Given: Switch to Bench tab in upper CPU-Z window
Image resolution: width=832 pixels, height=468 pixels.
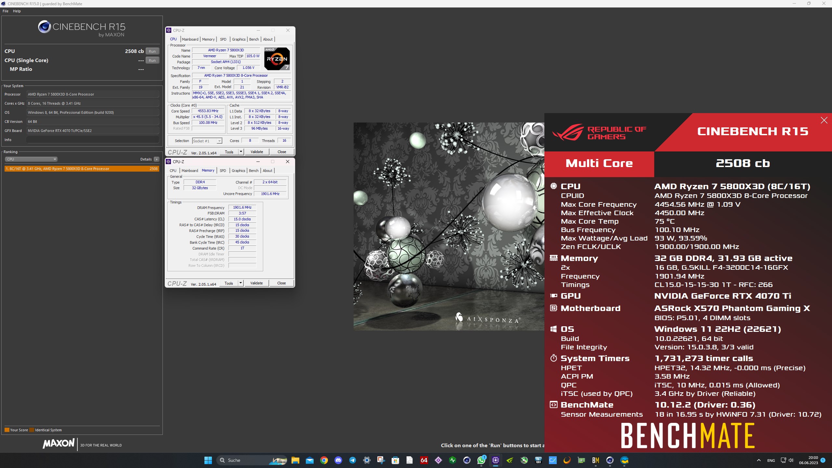Looking at the screenshot, I should click(x=254, y=39).
